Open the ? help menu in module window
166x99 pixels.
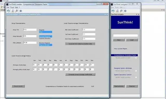[19, 8]
